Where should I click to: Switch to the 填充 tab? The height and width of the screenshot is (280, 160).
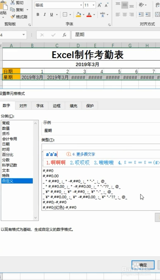point(73,106)
